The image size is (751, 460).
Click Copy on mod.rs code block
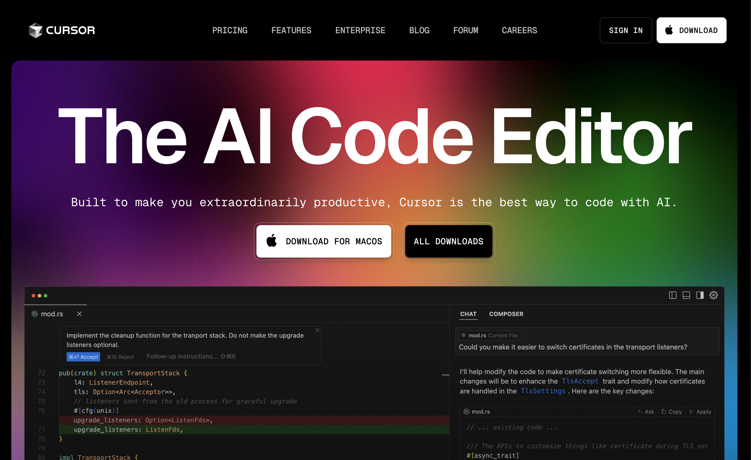click(x=672, y=412)
